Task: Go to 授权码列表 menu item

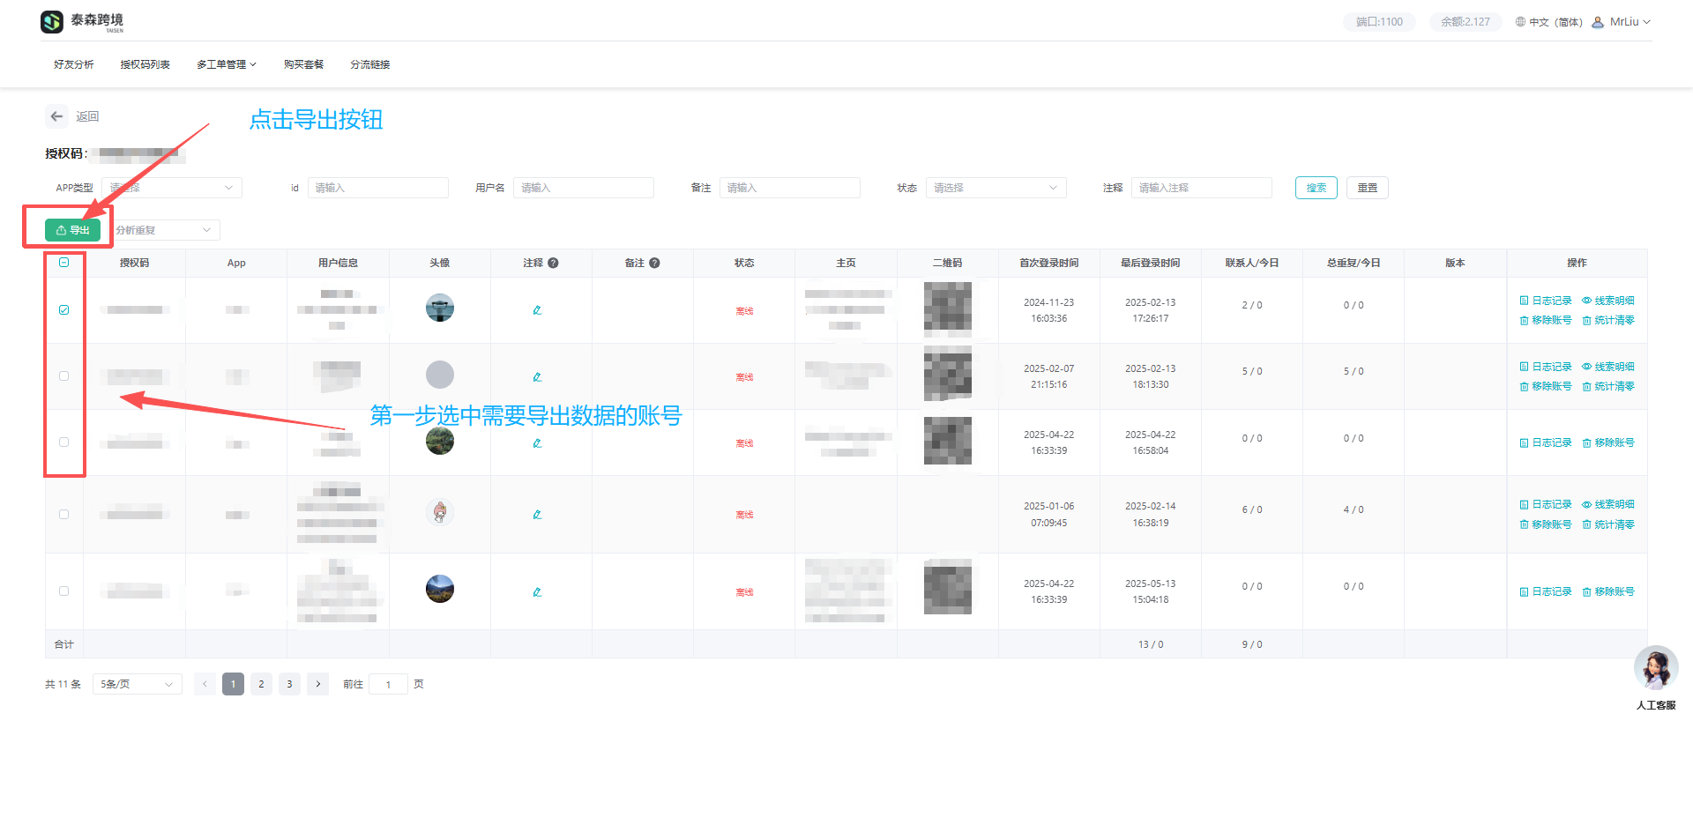Action: 145,64
